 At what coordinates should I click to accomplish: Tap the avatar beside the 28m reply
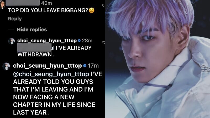click(12, 41)
